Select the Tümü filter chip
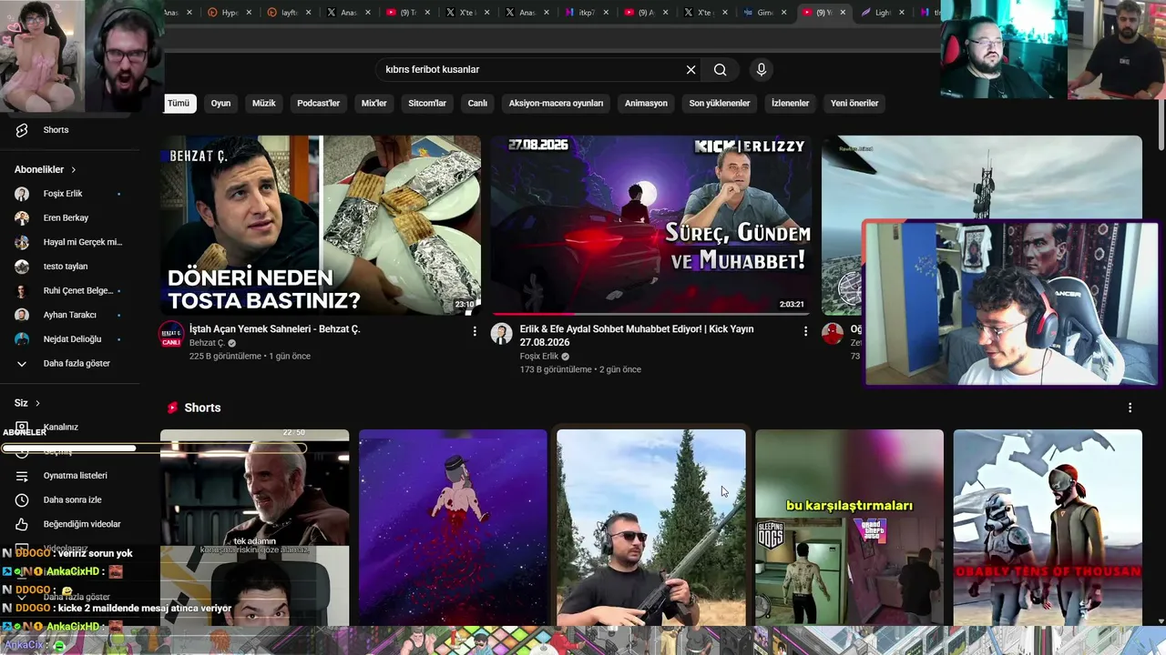The height and width of the screenshot is (655, 1166). coord(179,104)
